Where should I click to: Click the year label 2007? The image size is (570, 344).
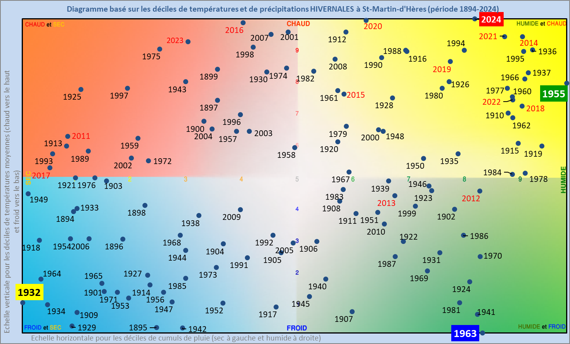[x=260, y=38]
